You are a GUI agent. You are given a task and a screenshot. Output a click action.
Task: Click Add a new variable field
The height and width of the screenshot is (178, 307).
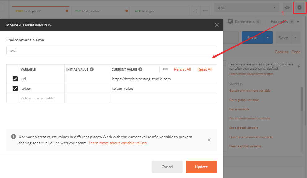click(42, 98)
